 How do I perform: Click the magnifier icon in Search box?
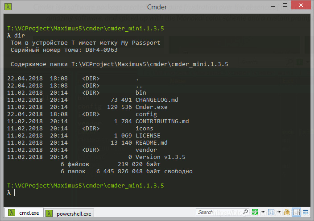pos(246,212)
